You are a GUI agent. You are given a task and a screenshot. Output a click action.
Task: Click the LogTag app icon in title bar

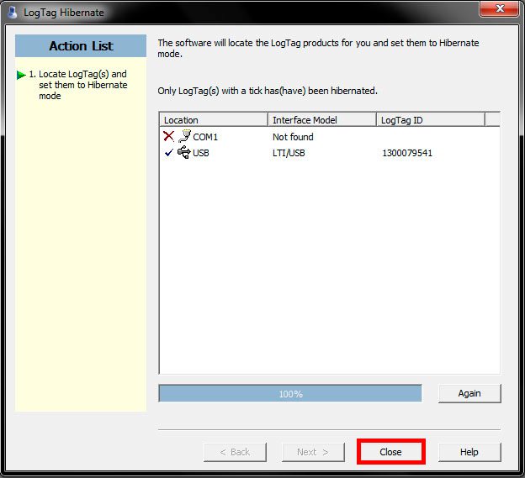pyautogui.click(x=13, y=13)
